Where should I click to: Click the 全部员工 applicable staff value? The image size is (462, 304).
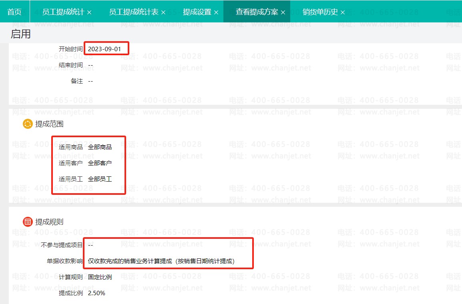coord(100,179)
